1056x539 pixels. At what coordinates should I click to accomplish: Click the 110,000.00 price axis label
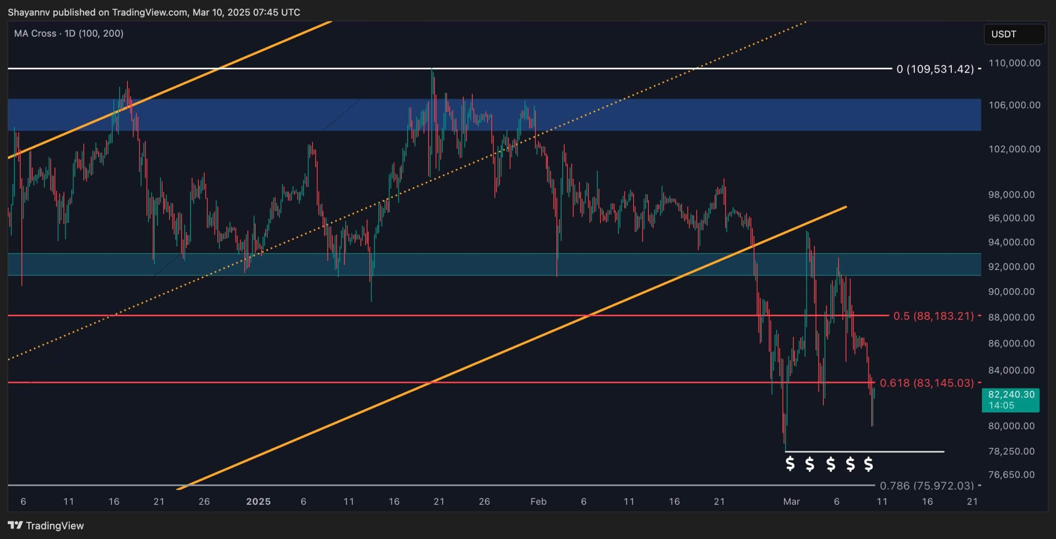pyautogui.click(x=1014, y=63)
